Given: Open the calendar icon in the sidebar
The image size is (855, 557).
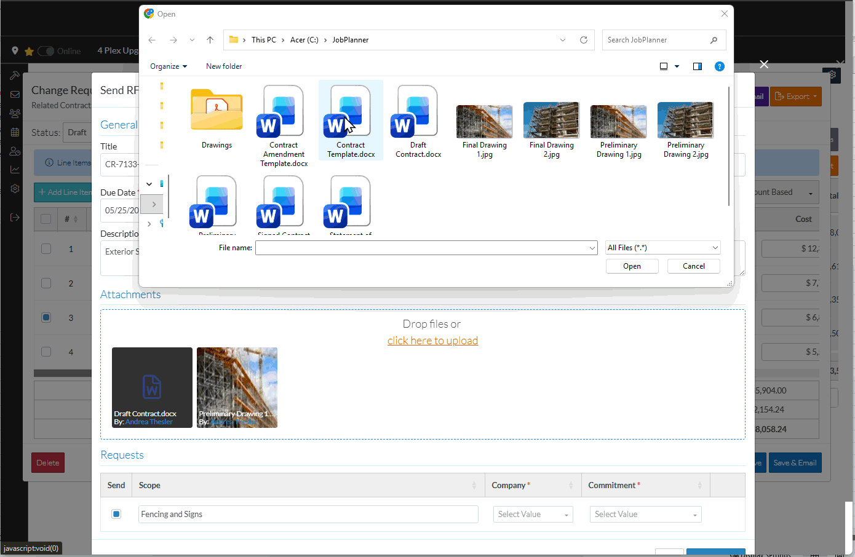Looking at the screenshot, I should [15, 132].
